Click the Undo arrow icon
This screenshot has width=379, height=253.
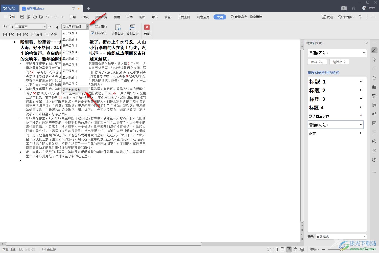click(48, 17)
